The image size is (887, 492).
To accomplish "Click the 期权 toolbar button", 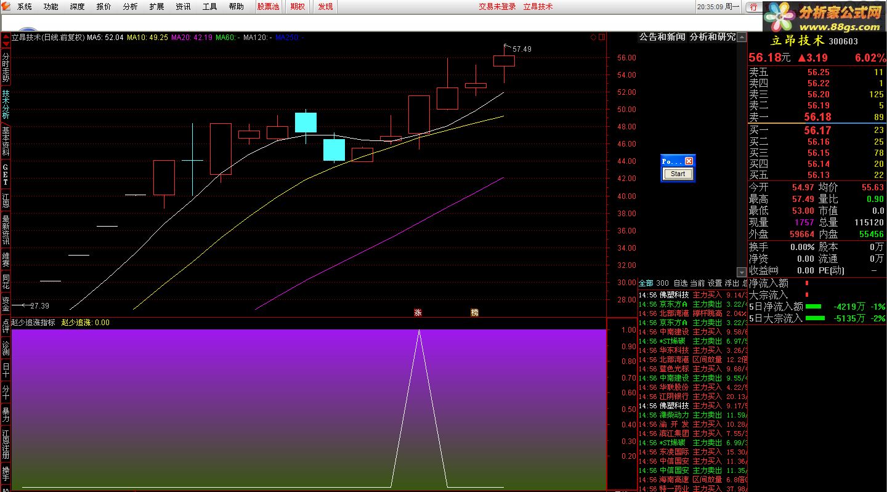I will (298, 7).
